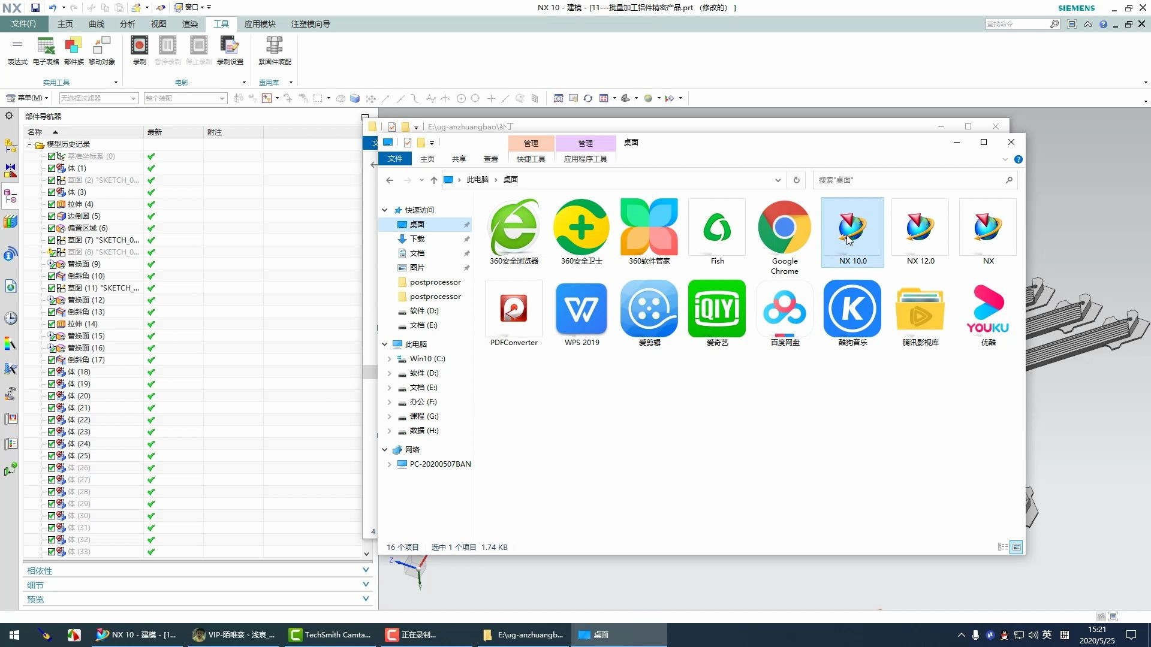Toggle checkbox for 体 (25) feature
This screenshot has width=1151, height=647.
coord(52,456)
